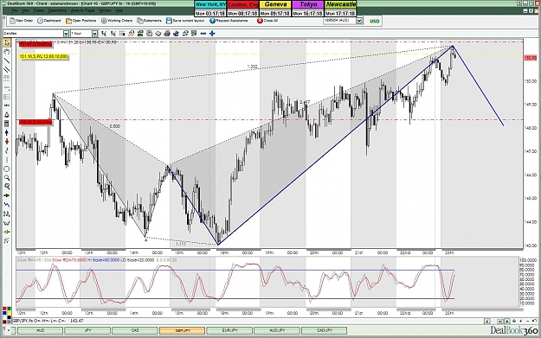541x338 pixels.
Task: Select the abc text label tool
Action: click(x=7, y=105)
